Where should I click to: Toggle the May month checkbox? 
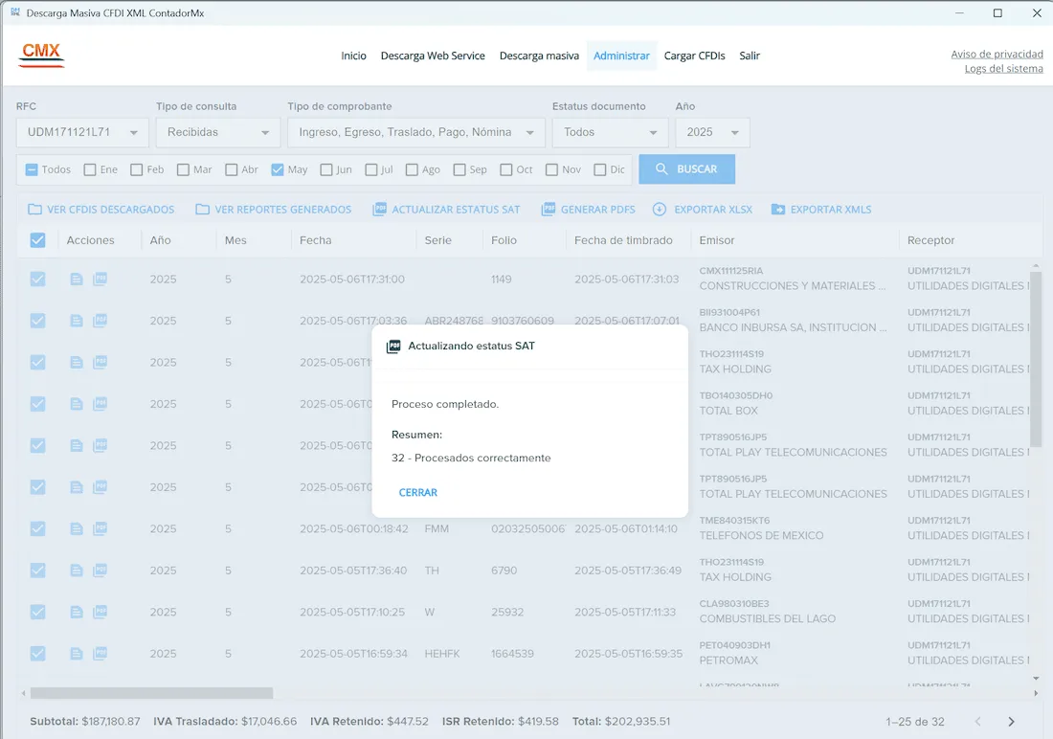point(278,169)
